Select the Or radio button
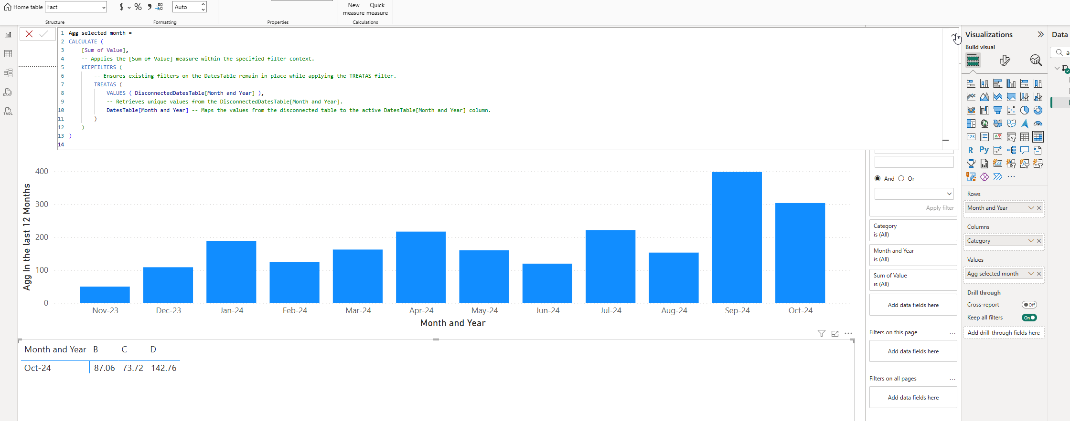Viewport: 1070px width, 421px height. pos(901,178)
